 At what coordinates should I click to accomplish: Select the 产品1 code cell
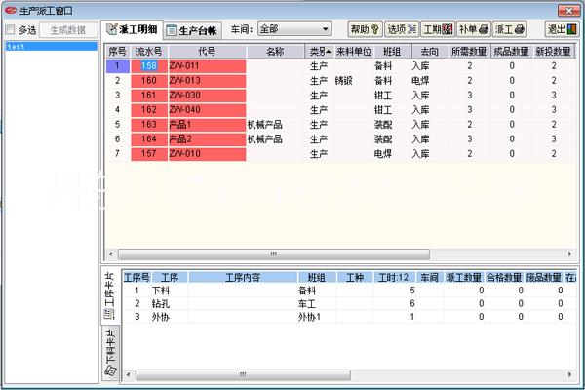coord(208,124)
